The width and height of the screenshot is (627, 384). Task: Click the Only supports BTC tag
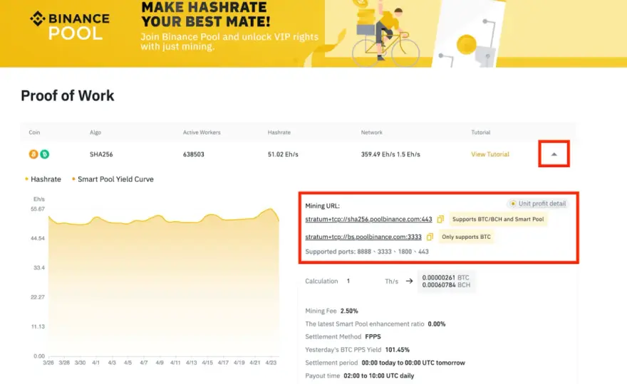[466, 237]
